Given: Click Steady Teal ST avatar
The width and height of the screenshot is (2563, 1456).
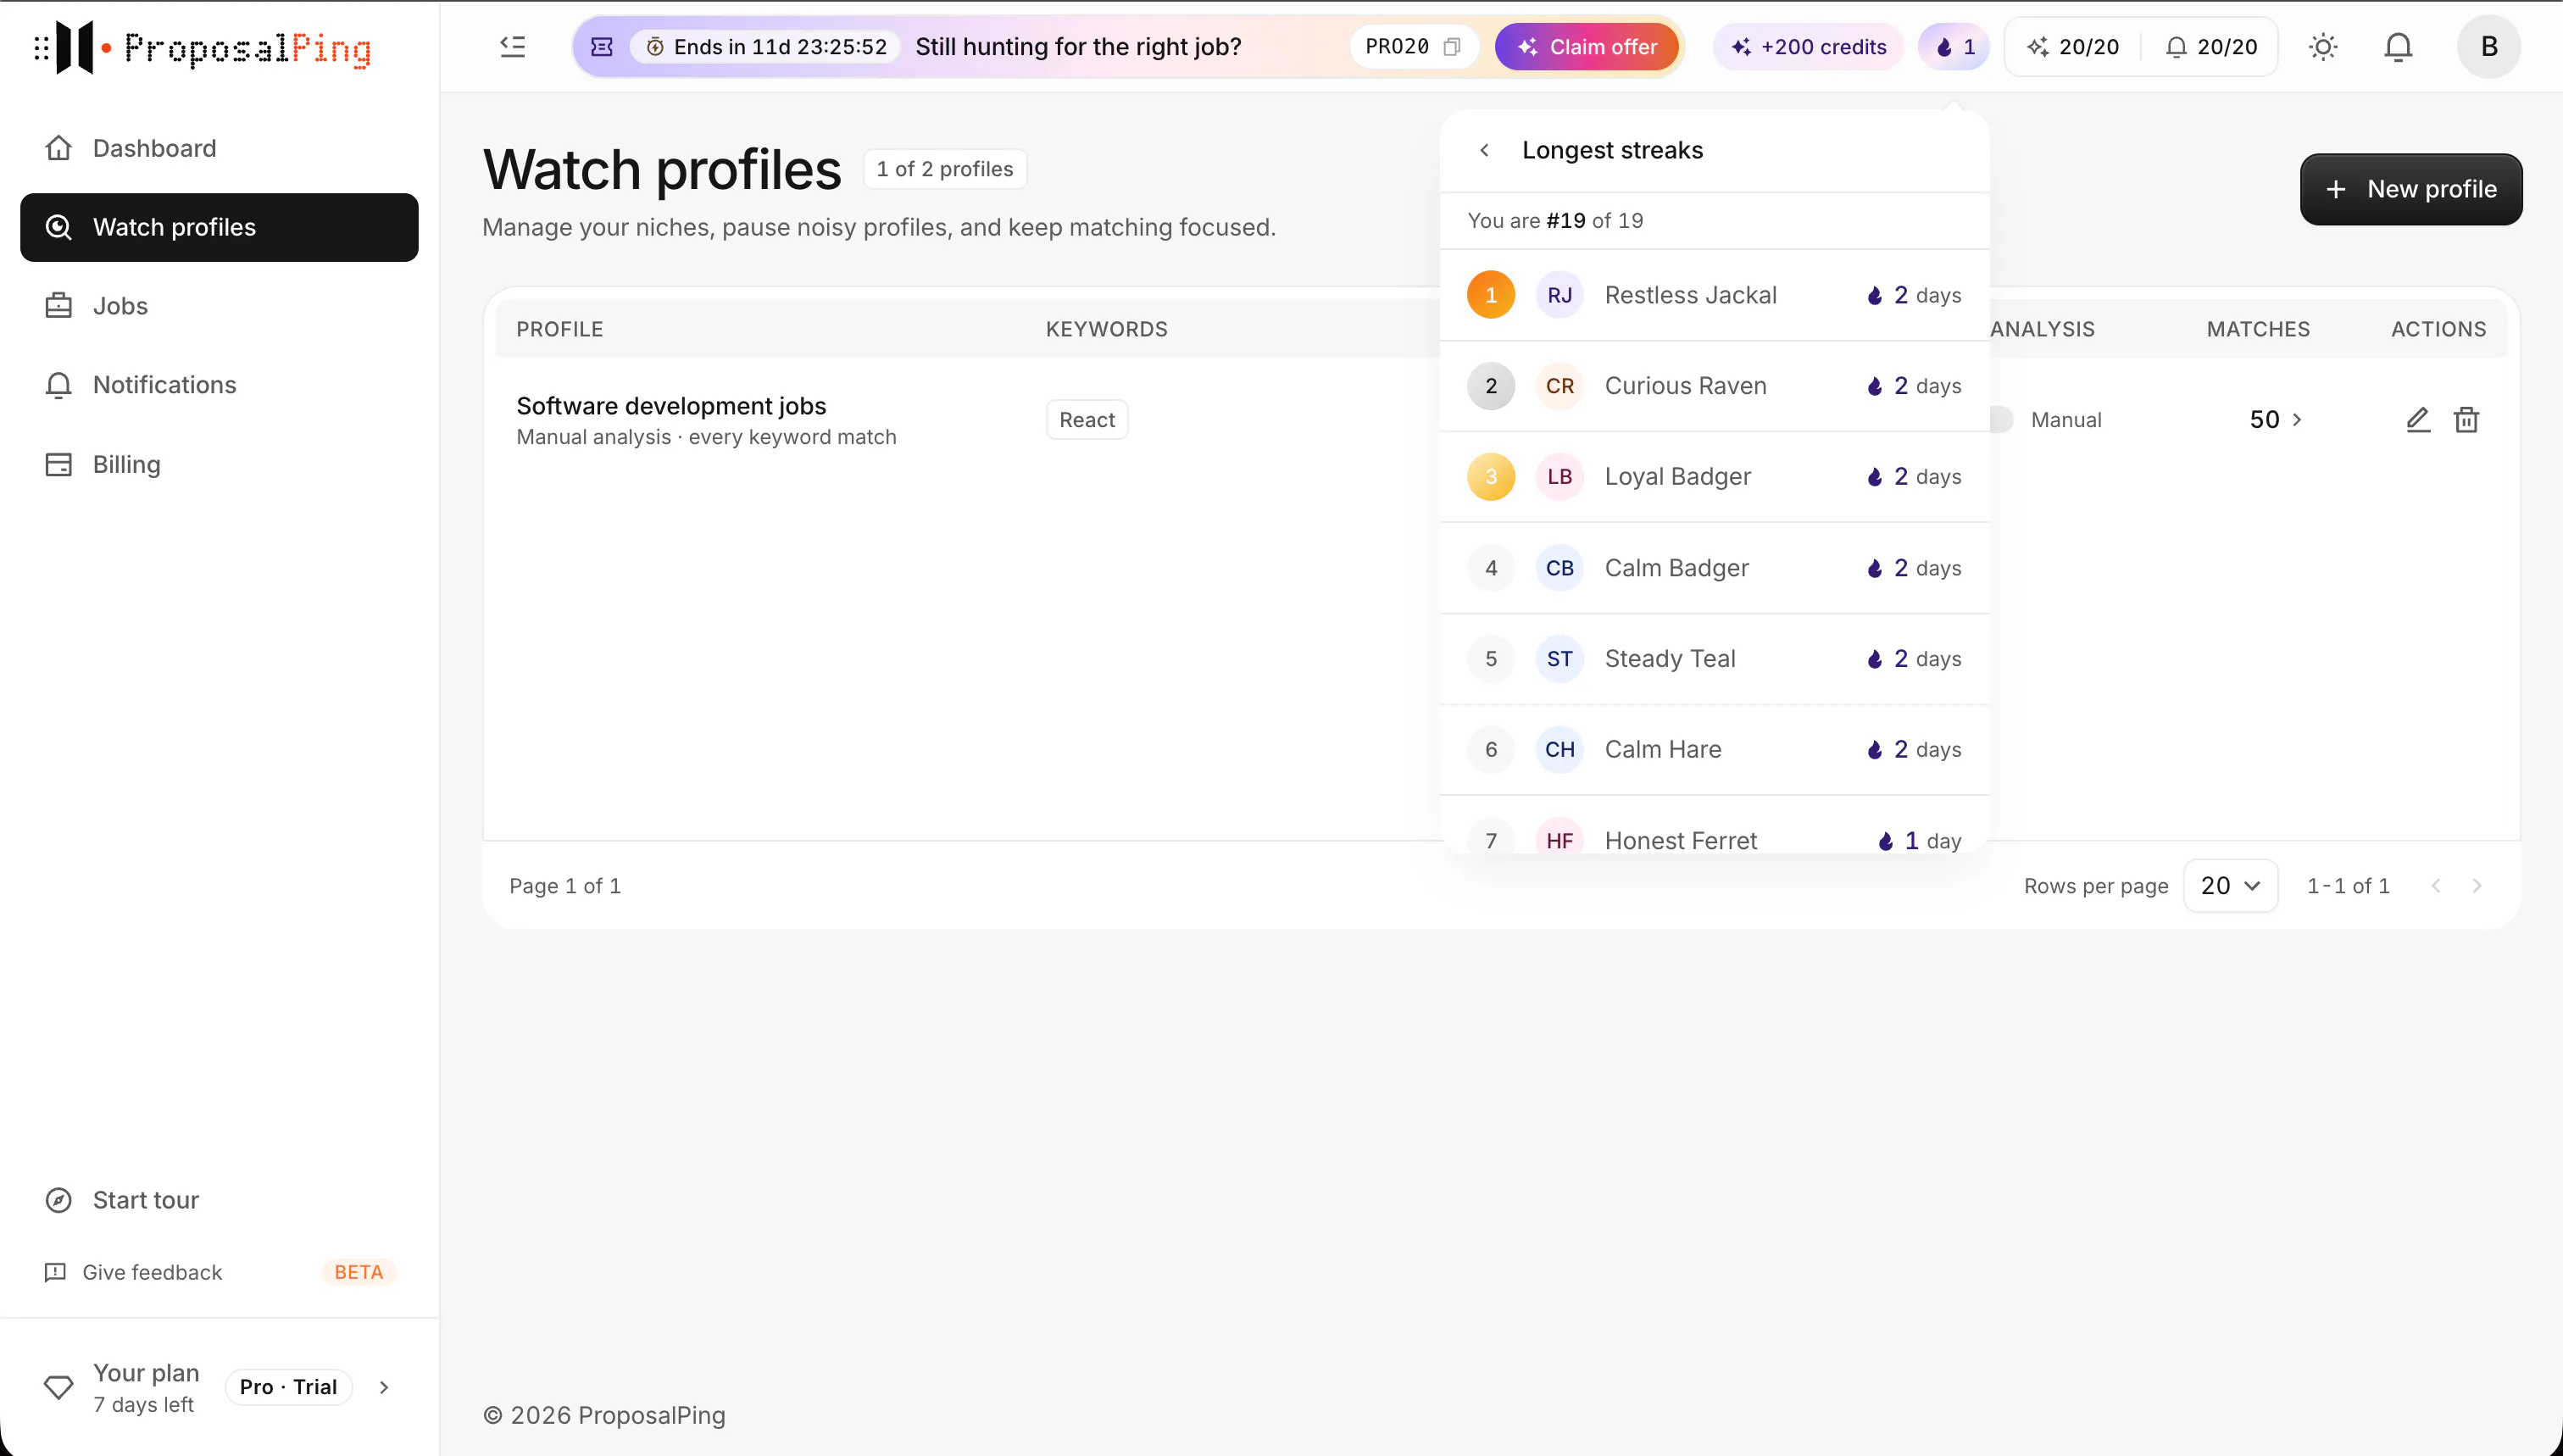Looking at the screenshot, I should point(1559,659).
